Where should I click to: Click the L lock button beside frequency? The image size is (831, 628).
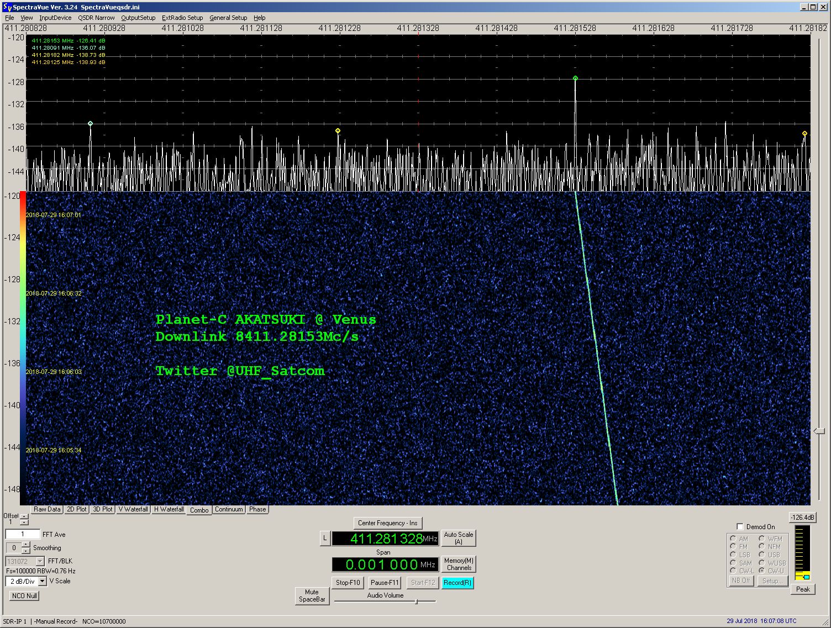coord(325,538)
